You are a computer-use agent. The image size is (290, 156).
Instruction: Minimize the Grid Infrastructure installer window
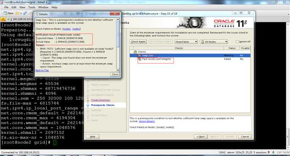coord(235,13)
